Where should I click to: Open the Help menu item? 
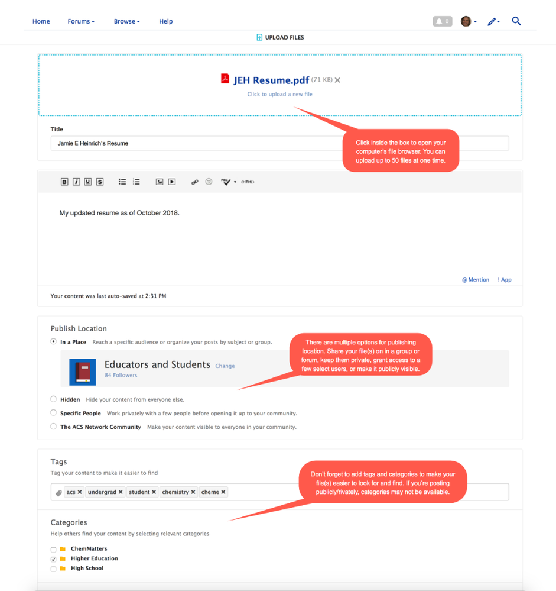[x=165, y=21]
